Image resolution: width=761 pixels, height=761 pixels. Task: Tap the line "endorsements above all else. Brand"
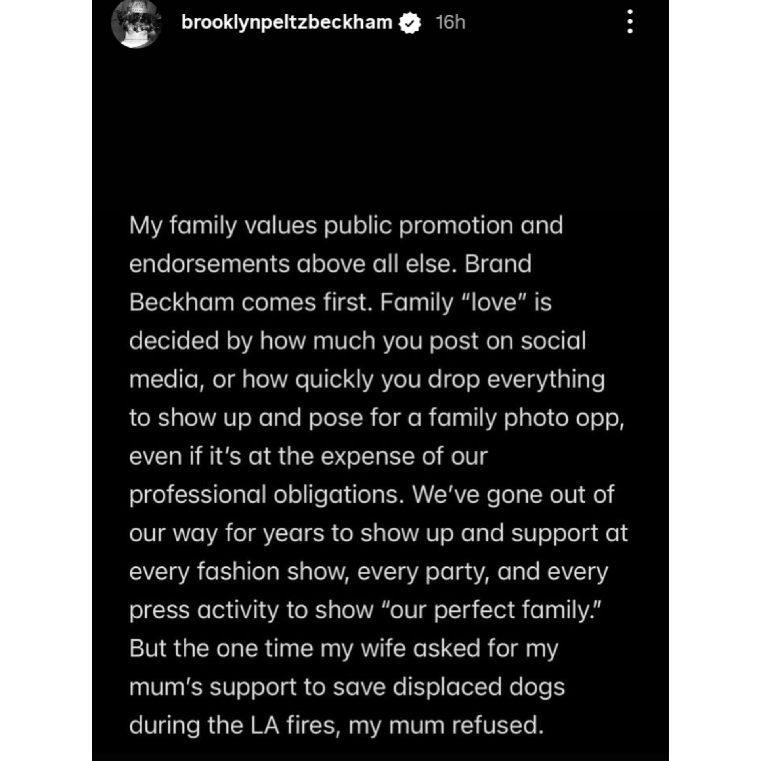pyautogui.click(x=330, y=264)
